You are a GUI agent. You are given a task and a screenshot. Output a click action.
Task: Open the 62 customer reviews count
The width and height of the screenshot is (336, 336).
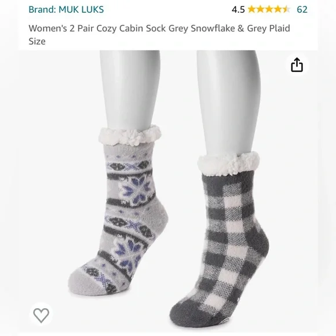pyautogui.click(x=302, y=9)
